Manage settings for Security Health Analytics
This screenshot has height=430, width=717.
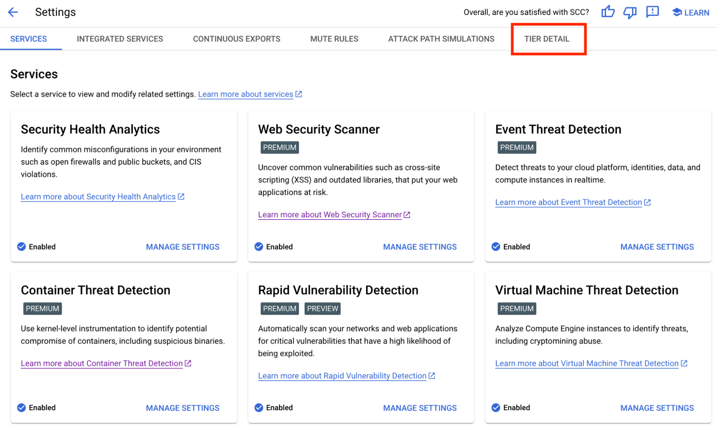tap(182, 247)
